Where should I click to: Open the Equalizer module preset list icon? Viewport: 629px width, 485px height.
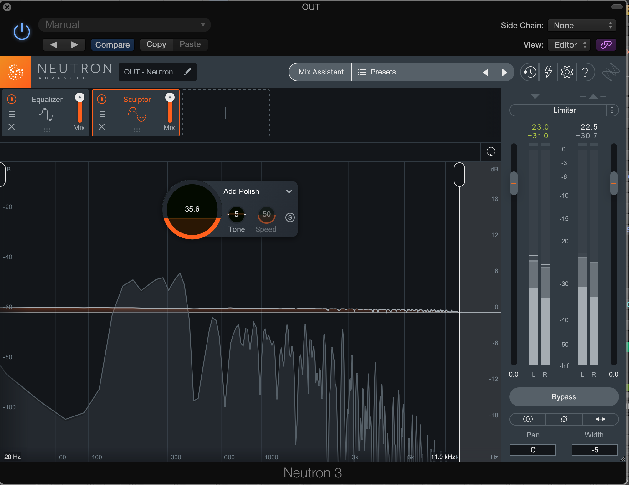pos(11,114)
